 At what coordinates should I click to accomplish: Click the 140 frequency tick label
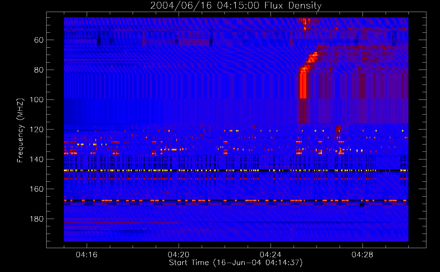point(36,159)
